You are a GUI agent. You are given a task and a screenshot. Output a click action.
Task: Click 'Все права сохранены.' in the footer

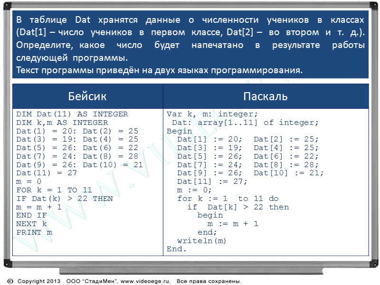click(x=209, y=281)
